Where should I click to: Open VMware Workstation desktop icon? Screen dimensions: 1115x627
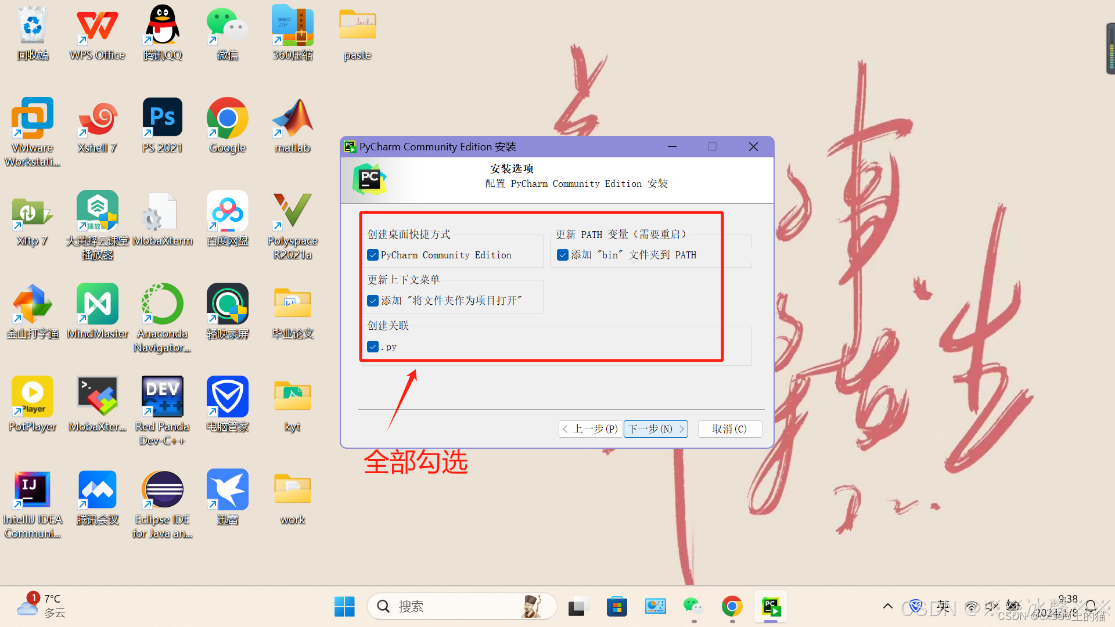pyautogui.click(x=32, y=118)
